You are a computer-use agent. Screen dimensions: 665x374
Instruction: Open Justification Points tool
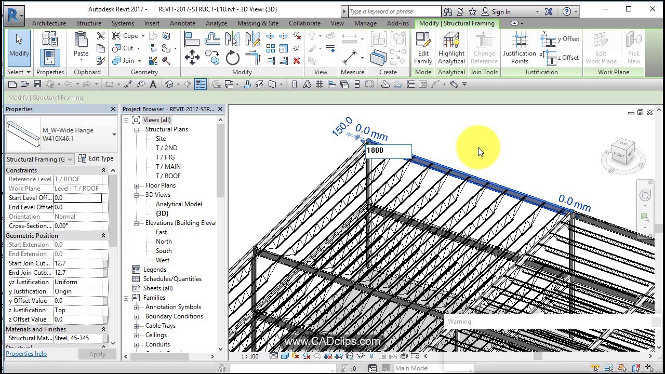[x=519, y=47]
